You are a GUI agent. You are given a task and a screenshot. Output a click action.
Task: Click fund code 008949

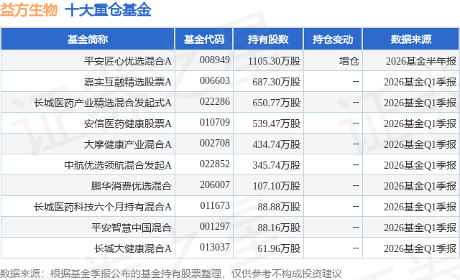(x=215, y=60)
